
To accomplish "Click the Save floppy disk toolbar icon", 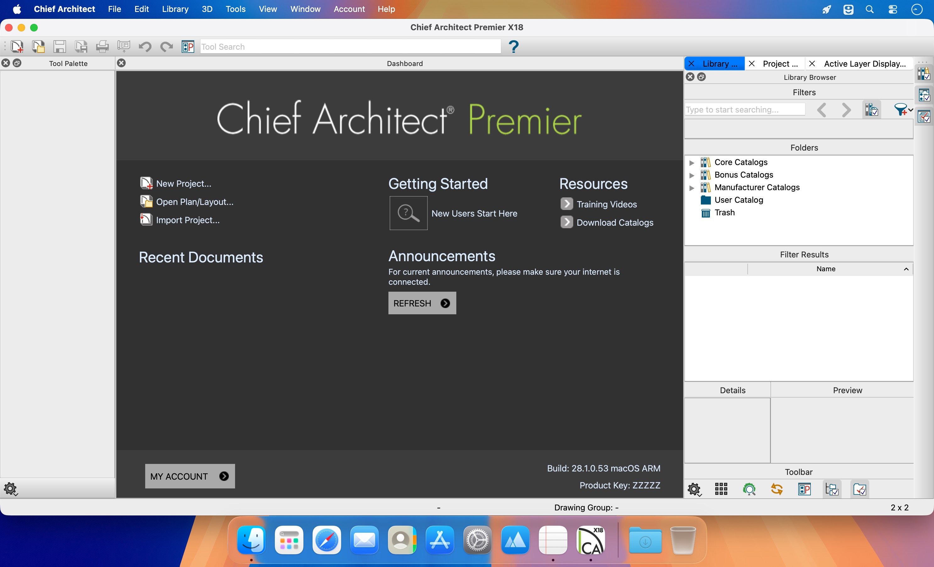I will [x=59, y=47].
